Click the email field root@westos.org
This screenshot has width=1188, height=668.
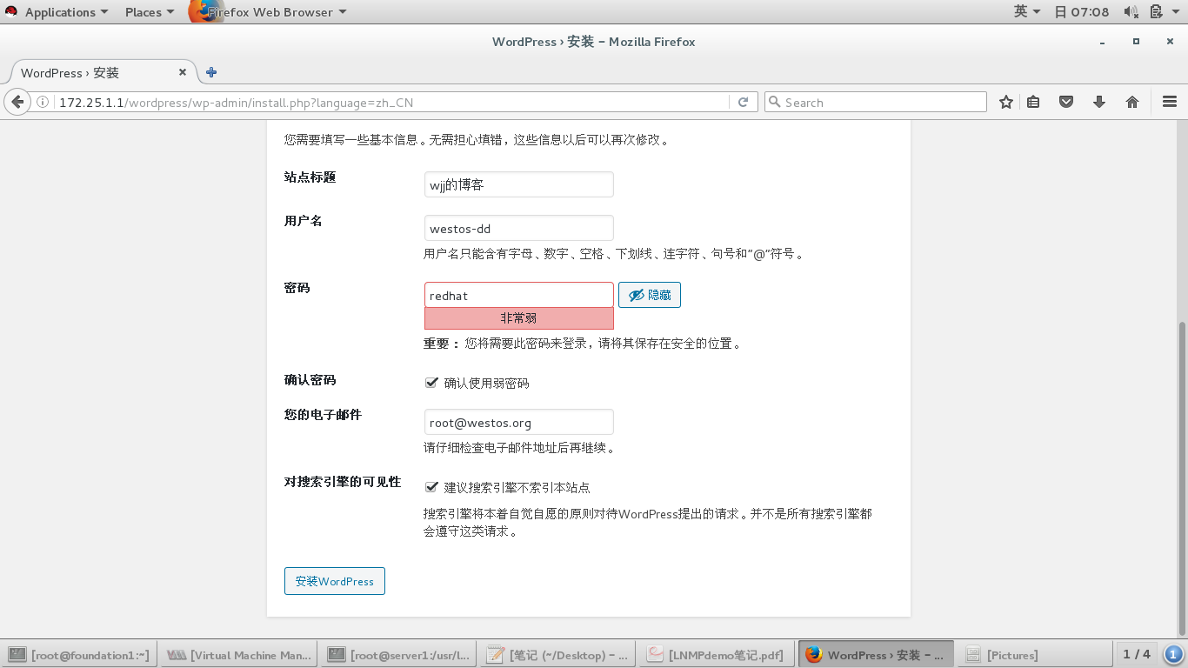pos(519,422)
